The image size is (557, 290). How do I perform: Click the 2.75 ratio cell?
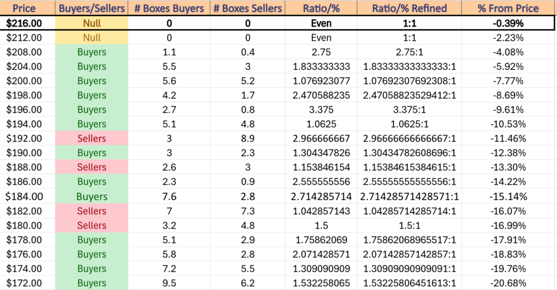click(321, 52)
